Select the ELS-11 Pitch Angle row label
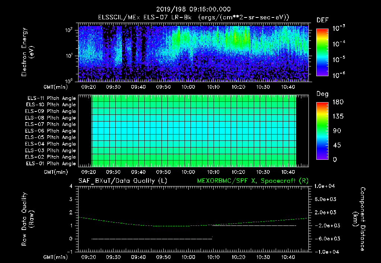The image size is (381, 263). point(51,98)
